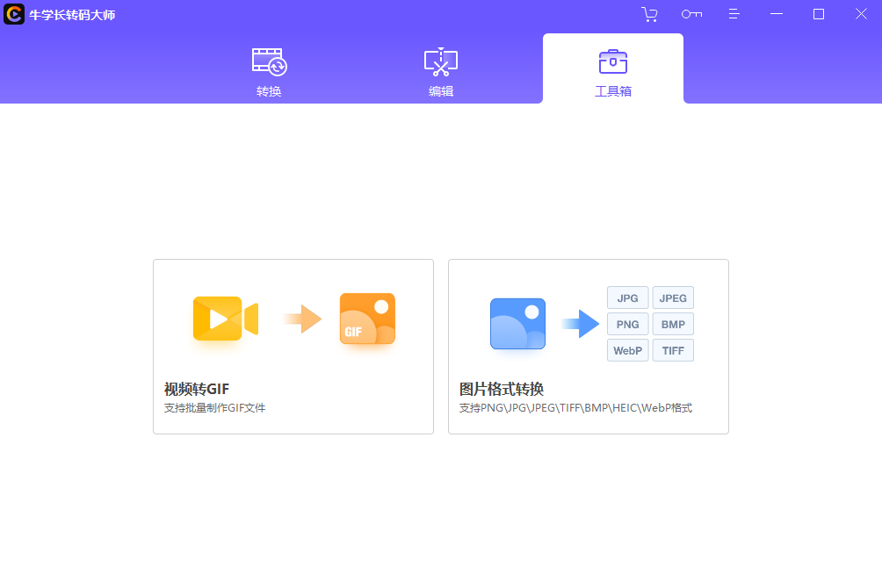This screenshot has width=882, height=581.
Task: Open the hamburger menu icon
Action: point(734,14)
